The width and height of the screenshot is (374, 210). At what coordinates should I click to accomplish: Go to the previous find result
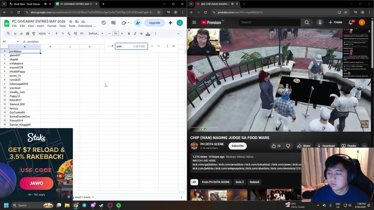[152, 46]
